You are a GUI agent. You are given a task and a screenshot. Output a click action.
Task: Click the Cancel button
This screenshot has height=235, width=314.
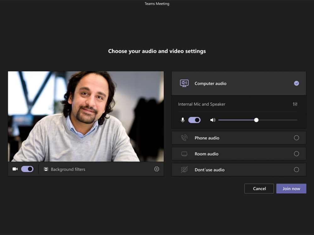tap(259, 189)
